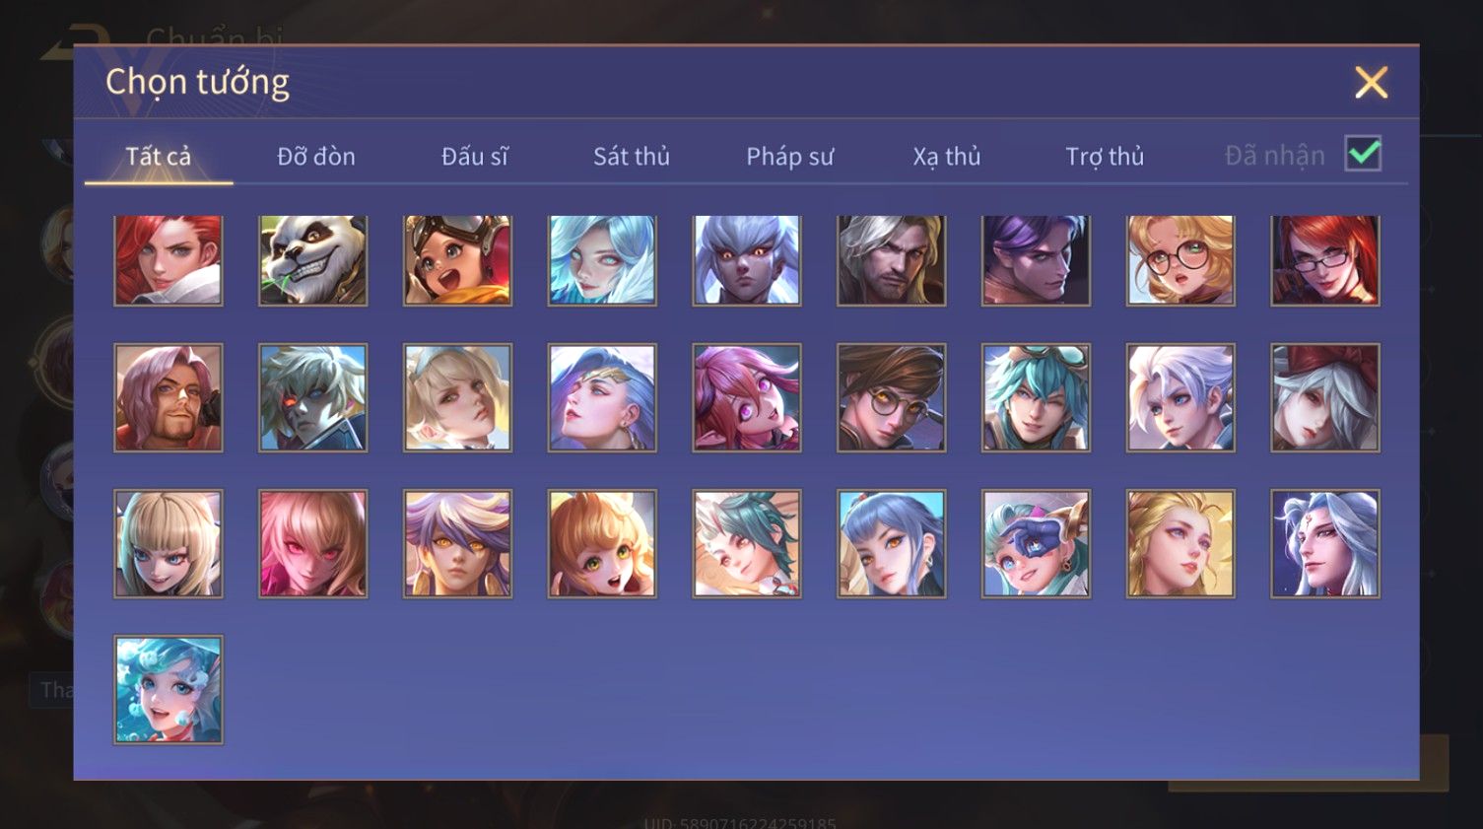Show the Pháp sư heroes tab
This screenshot has width=1483, height=829.
pos(789,156)
